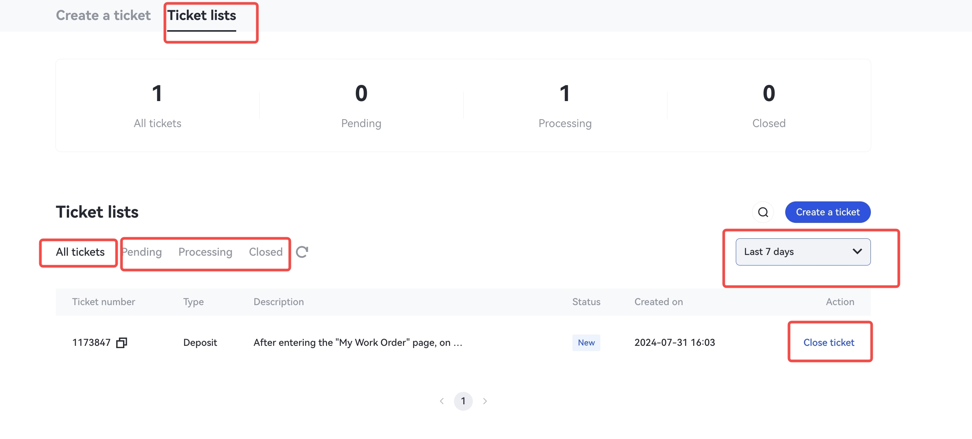Viewport: 972px width, 439px height.
Task: Go to the previous page arrow
Action: point(442,401)
